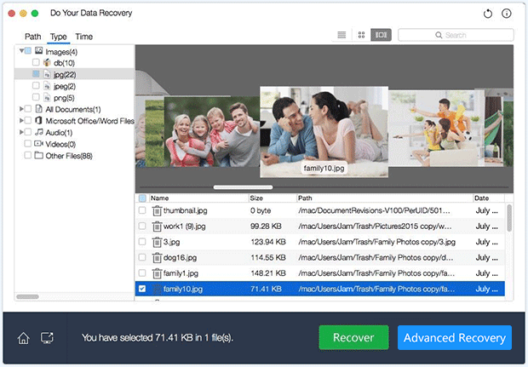Check the box for thumbnail.jpg
528x367 pixels.
(x=142, y=209)
